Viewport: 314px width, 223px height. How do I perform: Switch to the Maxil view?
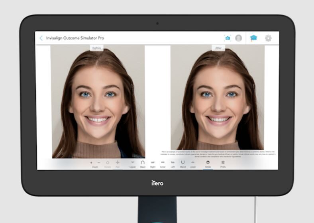click(x=143, y=163)
